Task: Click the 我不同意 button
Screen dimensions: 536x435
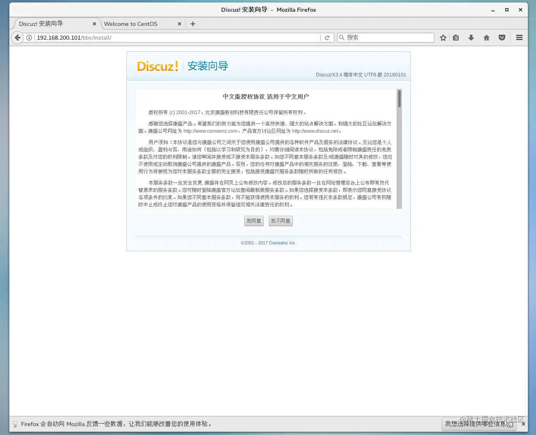Action: 280,221
